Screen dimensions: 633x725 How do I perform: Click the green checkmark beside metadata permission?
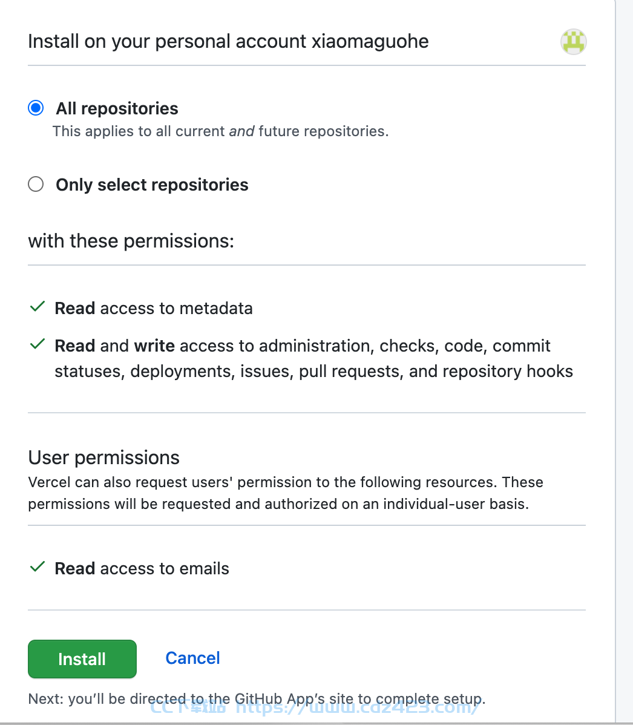click(x=37, y=307)
